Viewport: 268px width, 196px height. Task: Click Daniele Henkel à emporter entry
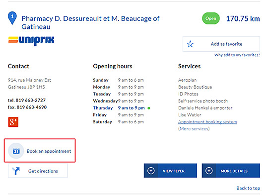click(205, 108)
